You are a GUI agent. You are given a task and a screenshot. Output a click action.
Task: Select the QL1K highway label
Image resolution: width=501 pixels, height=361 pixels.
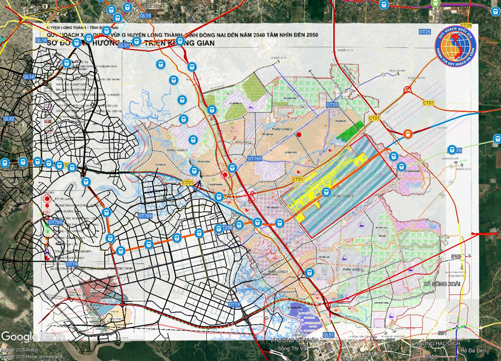(x=42, y=41)
